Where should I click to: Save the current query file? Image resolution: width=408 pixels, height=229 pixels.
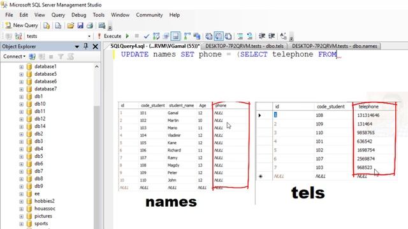point(80,25)
